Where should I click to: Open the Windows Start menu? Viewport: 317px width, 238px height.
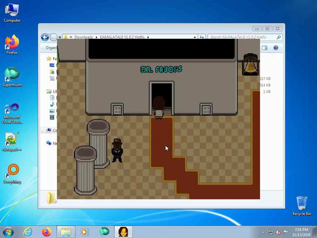pos(8,232)
